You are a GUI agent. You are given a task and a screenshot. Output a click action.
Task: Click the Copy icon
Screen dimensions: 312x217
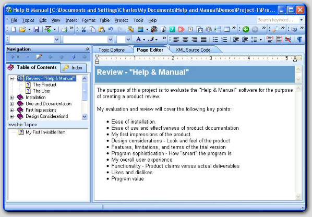tap(92, 29)
